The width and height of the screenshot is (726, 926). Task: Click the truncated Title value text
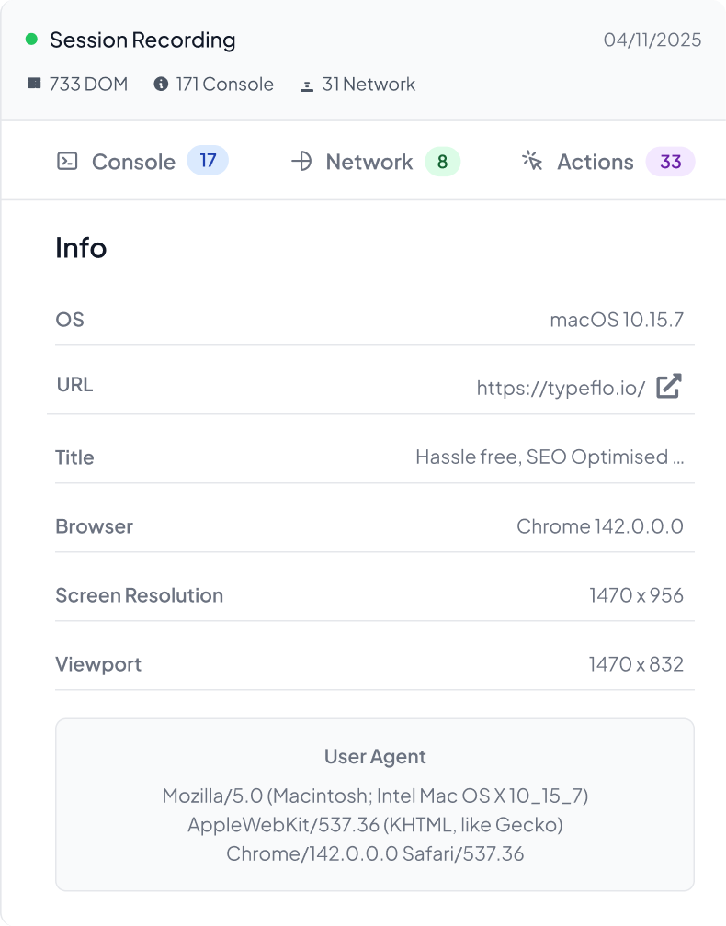pos(550,457)
